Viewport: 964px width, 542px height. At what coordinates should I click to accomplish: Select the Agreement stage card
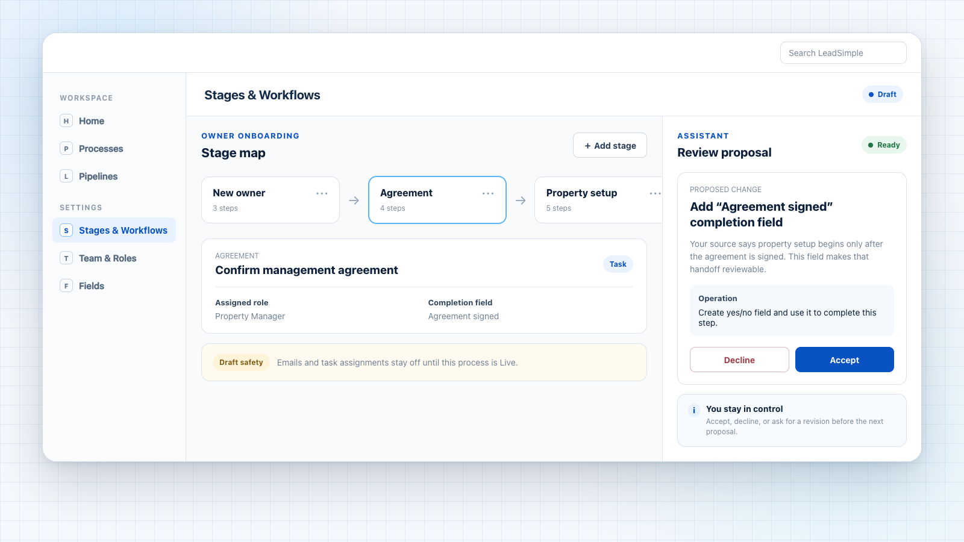[437, 200]
